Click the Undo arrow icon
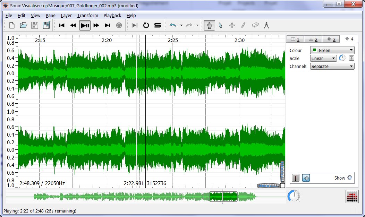365x217 pixels. [x=173, y=25]
